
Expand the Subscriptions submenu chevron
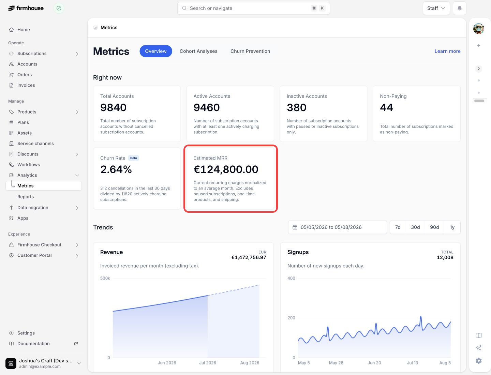click(77, 54)
